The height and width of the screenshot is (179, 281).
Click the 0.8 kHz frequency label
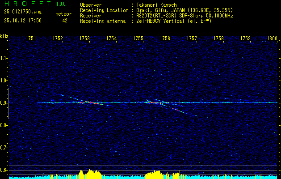point(3,125)
